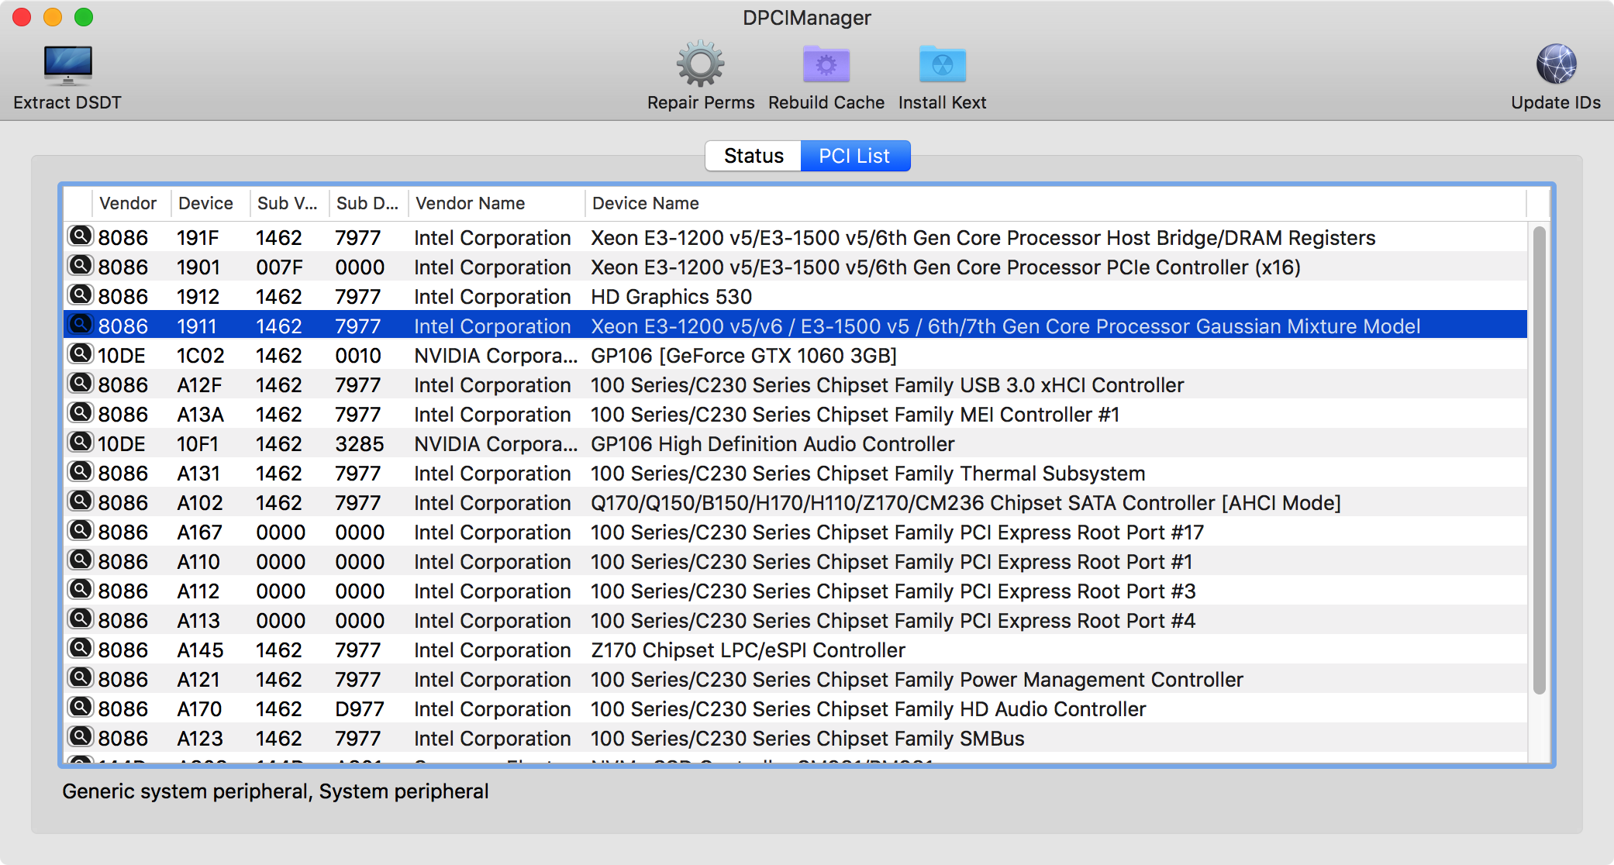Run Repair Perms gear icon

click(700, 64)
